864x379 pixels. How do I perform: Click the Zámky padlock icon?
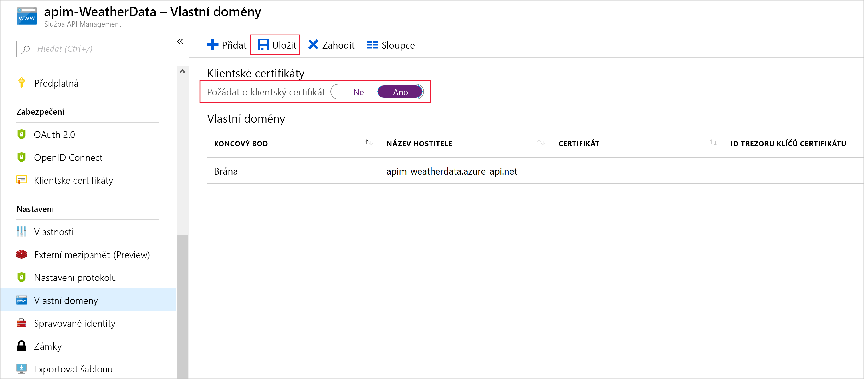(x=21, y=346)
